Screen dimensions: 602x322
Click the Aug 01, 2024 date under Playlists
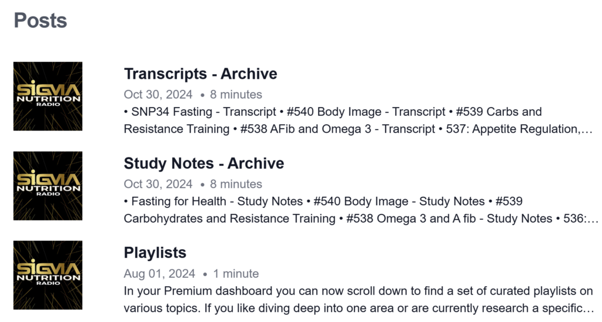pos(159,273)
